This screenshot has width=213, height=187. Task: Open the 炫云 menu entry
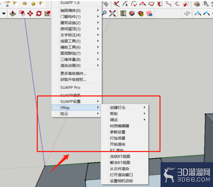tap(76, 114)
